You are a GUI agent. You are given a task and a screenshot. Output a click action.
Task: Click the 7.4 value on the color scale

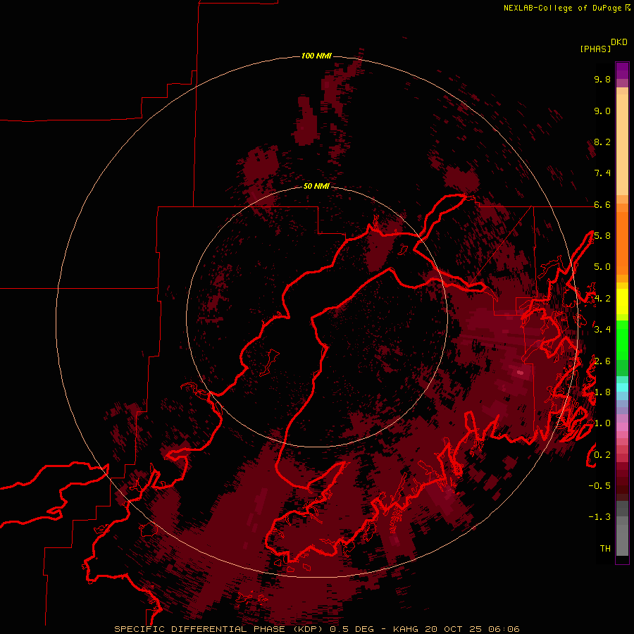click(x=602, y=173)
